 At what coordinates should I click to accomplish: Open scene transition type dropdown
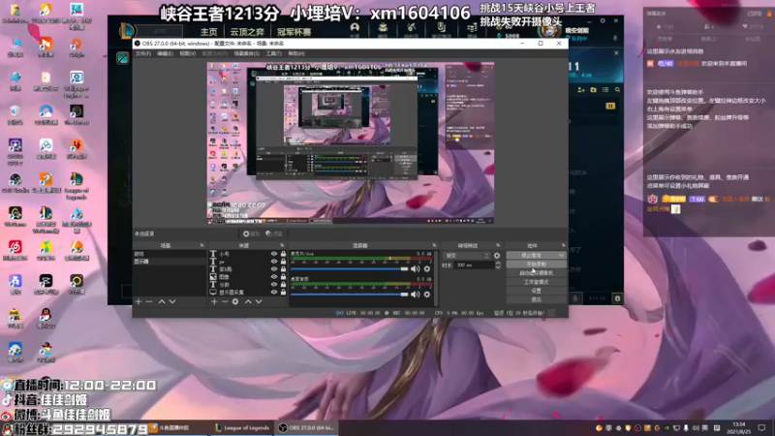point(467,256)
